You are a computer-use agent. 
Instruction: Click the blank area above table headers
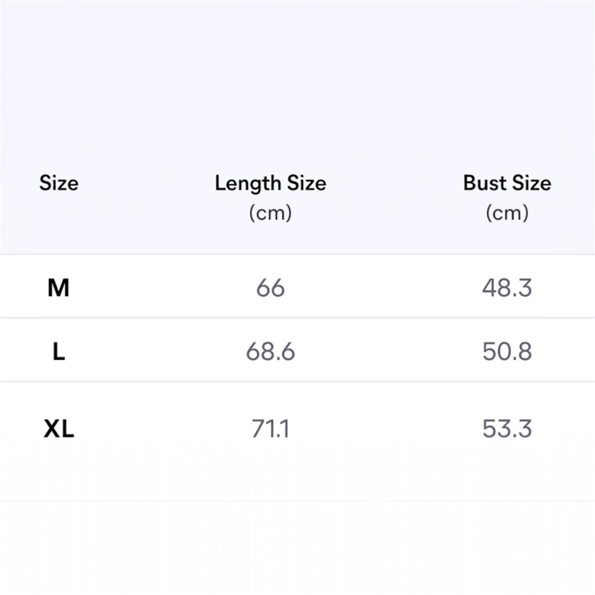click(297, 78)
